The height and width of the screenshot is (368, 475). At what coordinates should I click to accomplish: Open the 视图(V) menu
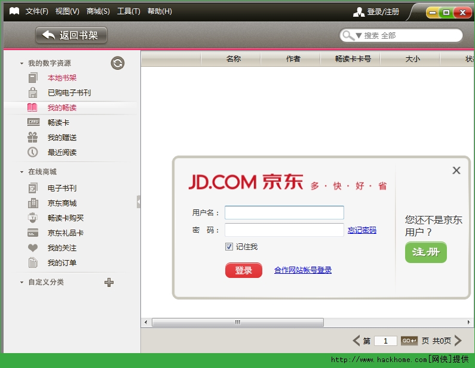click(68, 11)
